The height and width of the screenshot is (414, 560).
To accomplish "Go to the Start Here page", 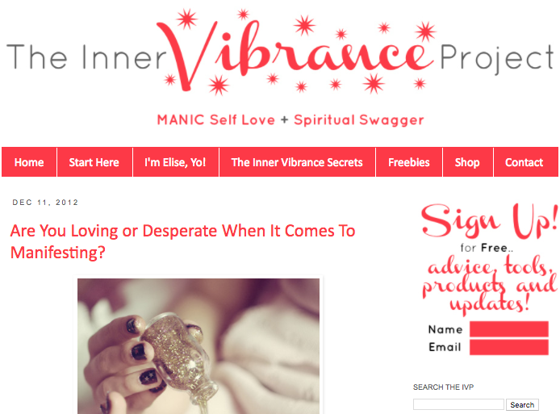I will pos(94,162).
